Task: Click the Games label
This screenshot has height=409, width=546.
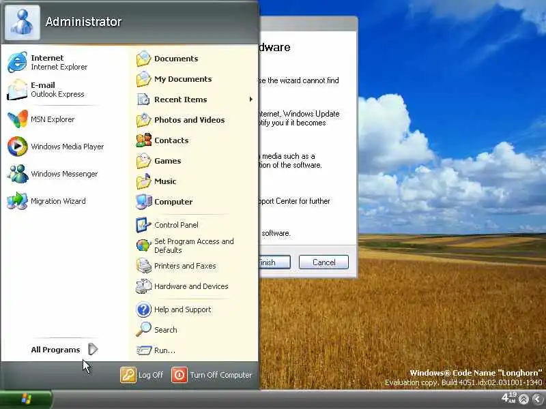Action: point(167,161)
